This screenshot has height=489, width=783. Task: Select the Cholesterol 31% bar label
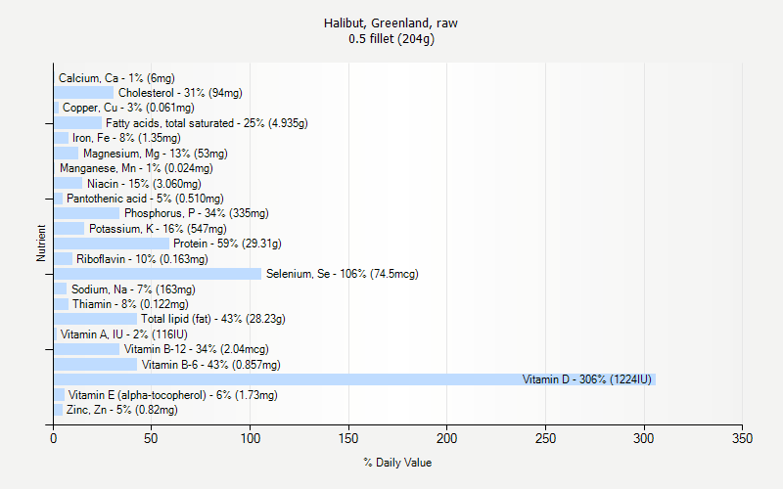click(180, 93)
